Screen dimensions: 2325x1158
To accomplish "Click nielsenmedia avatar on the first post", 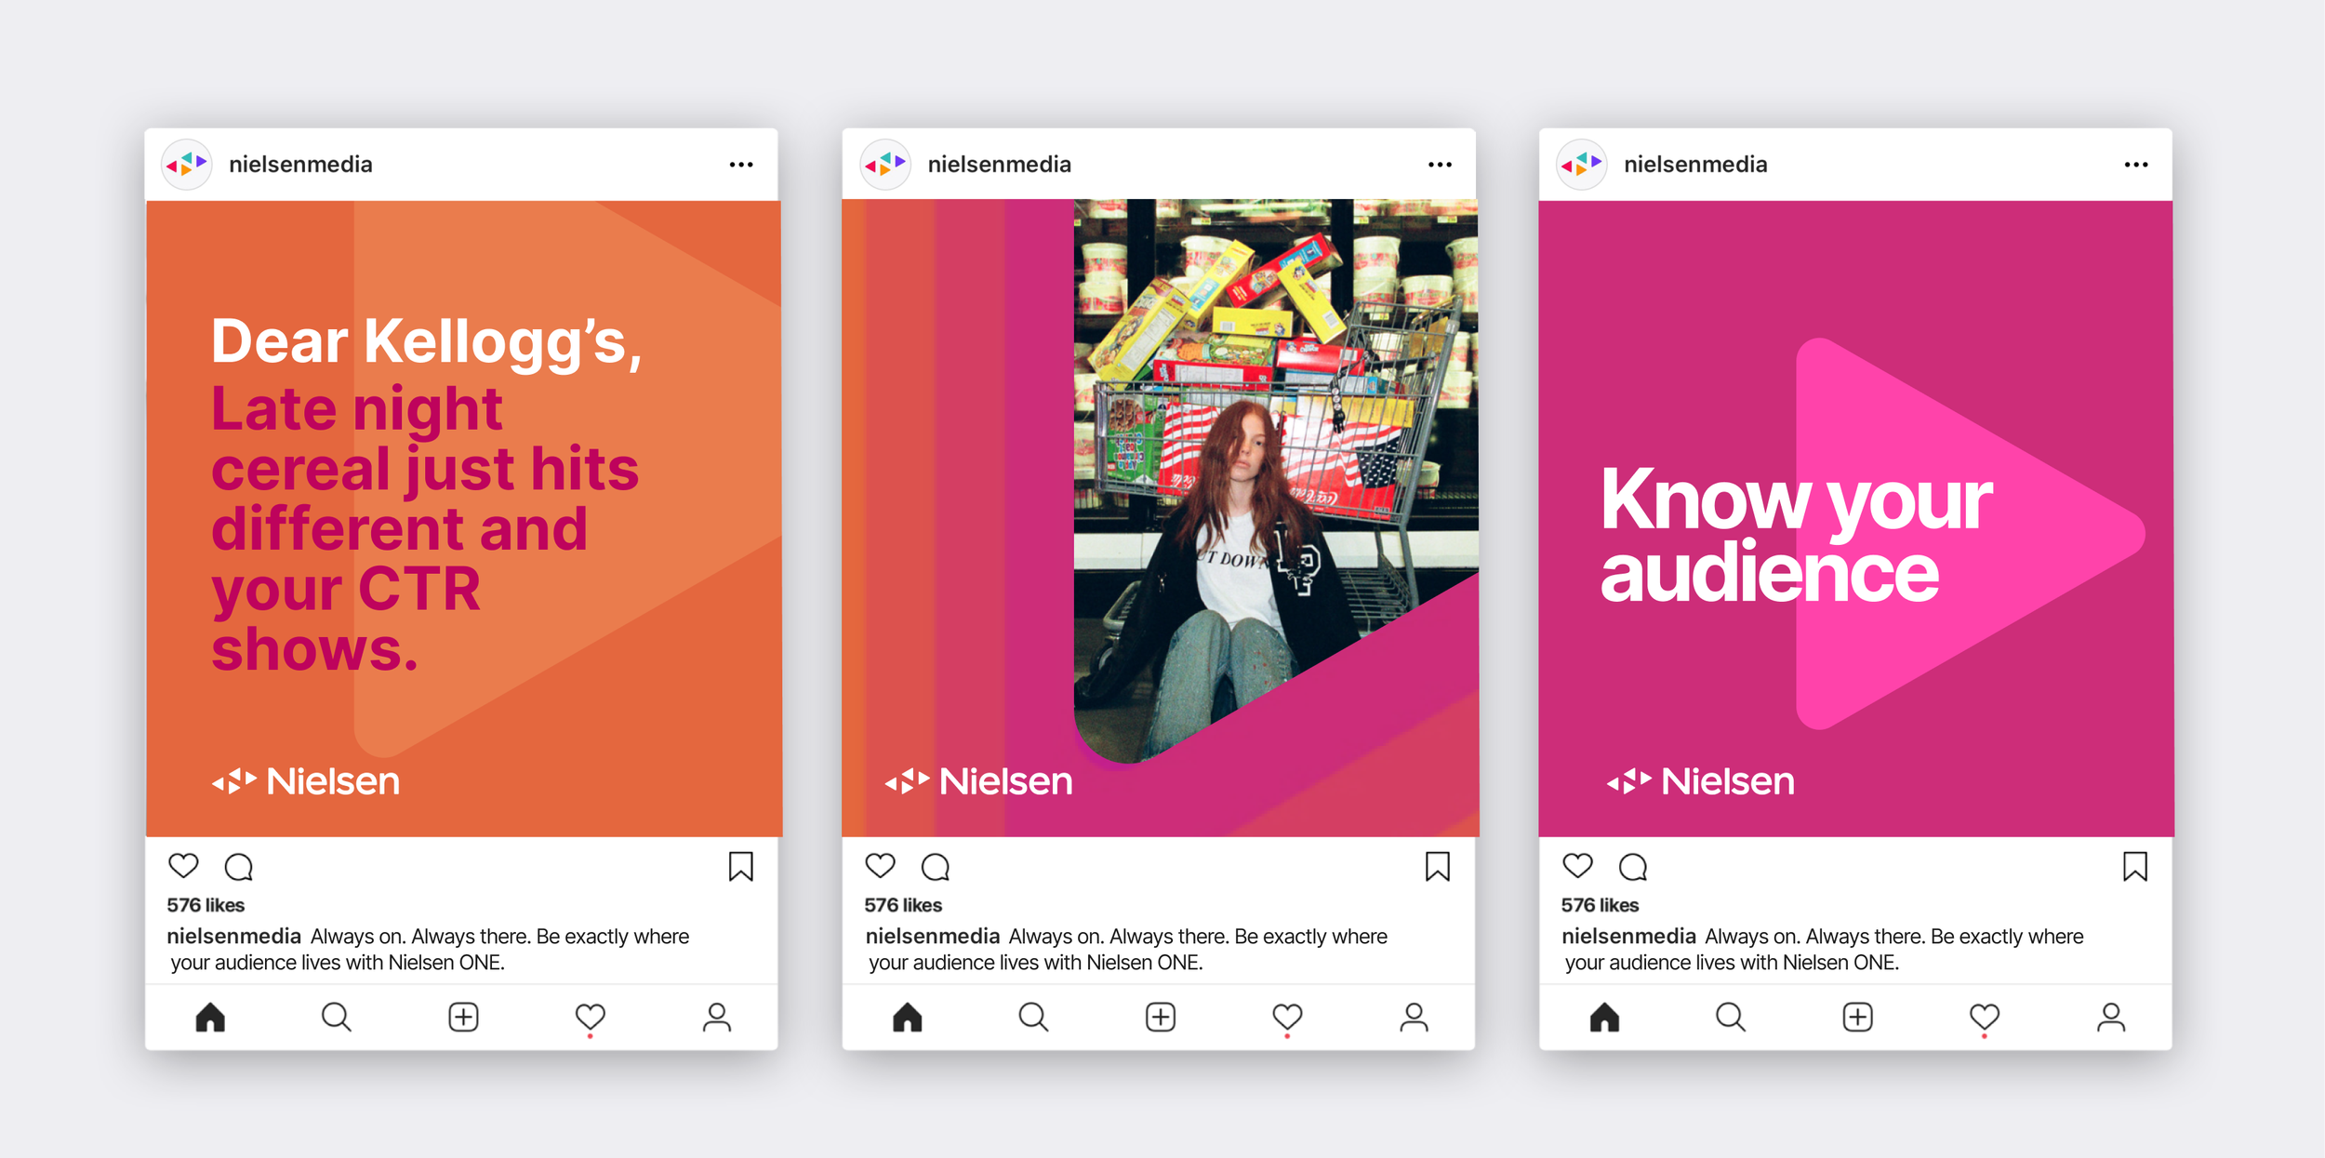I will coord(187,165).
